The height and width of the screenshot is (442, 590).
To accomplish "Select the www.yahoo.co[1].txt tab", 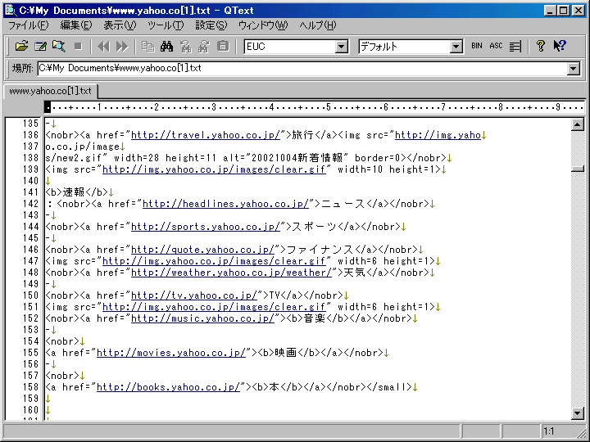I will 50,91.
